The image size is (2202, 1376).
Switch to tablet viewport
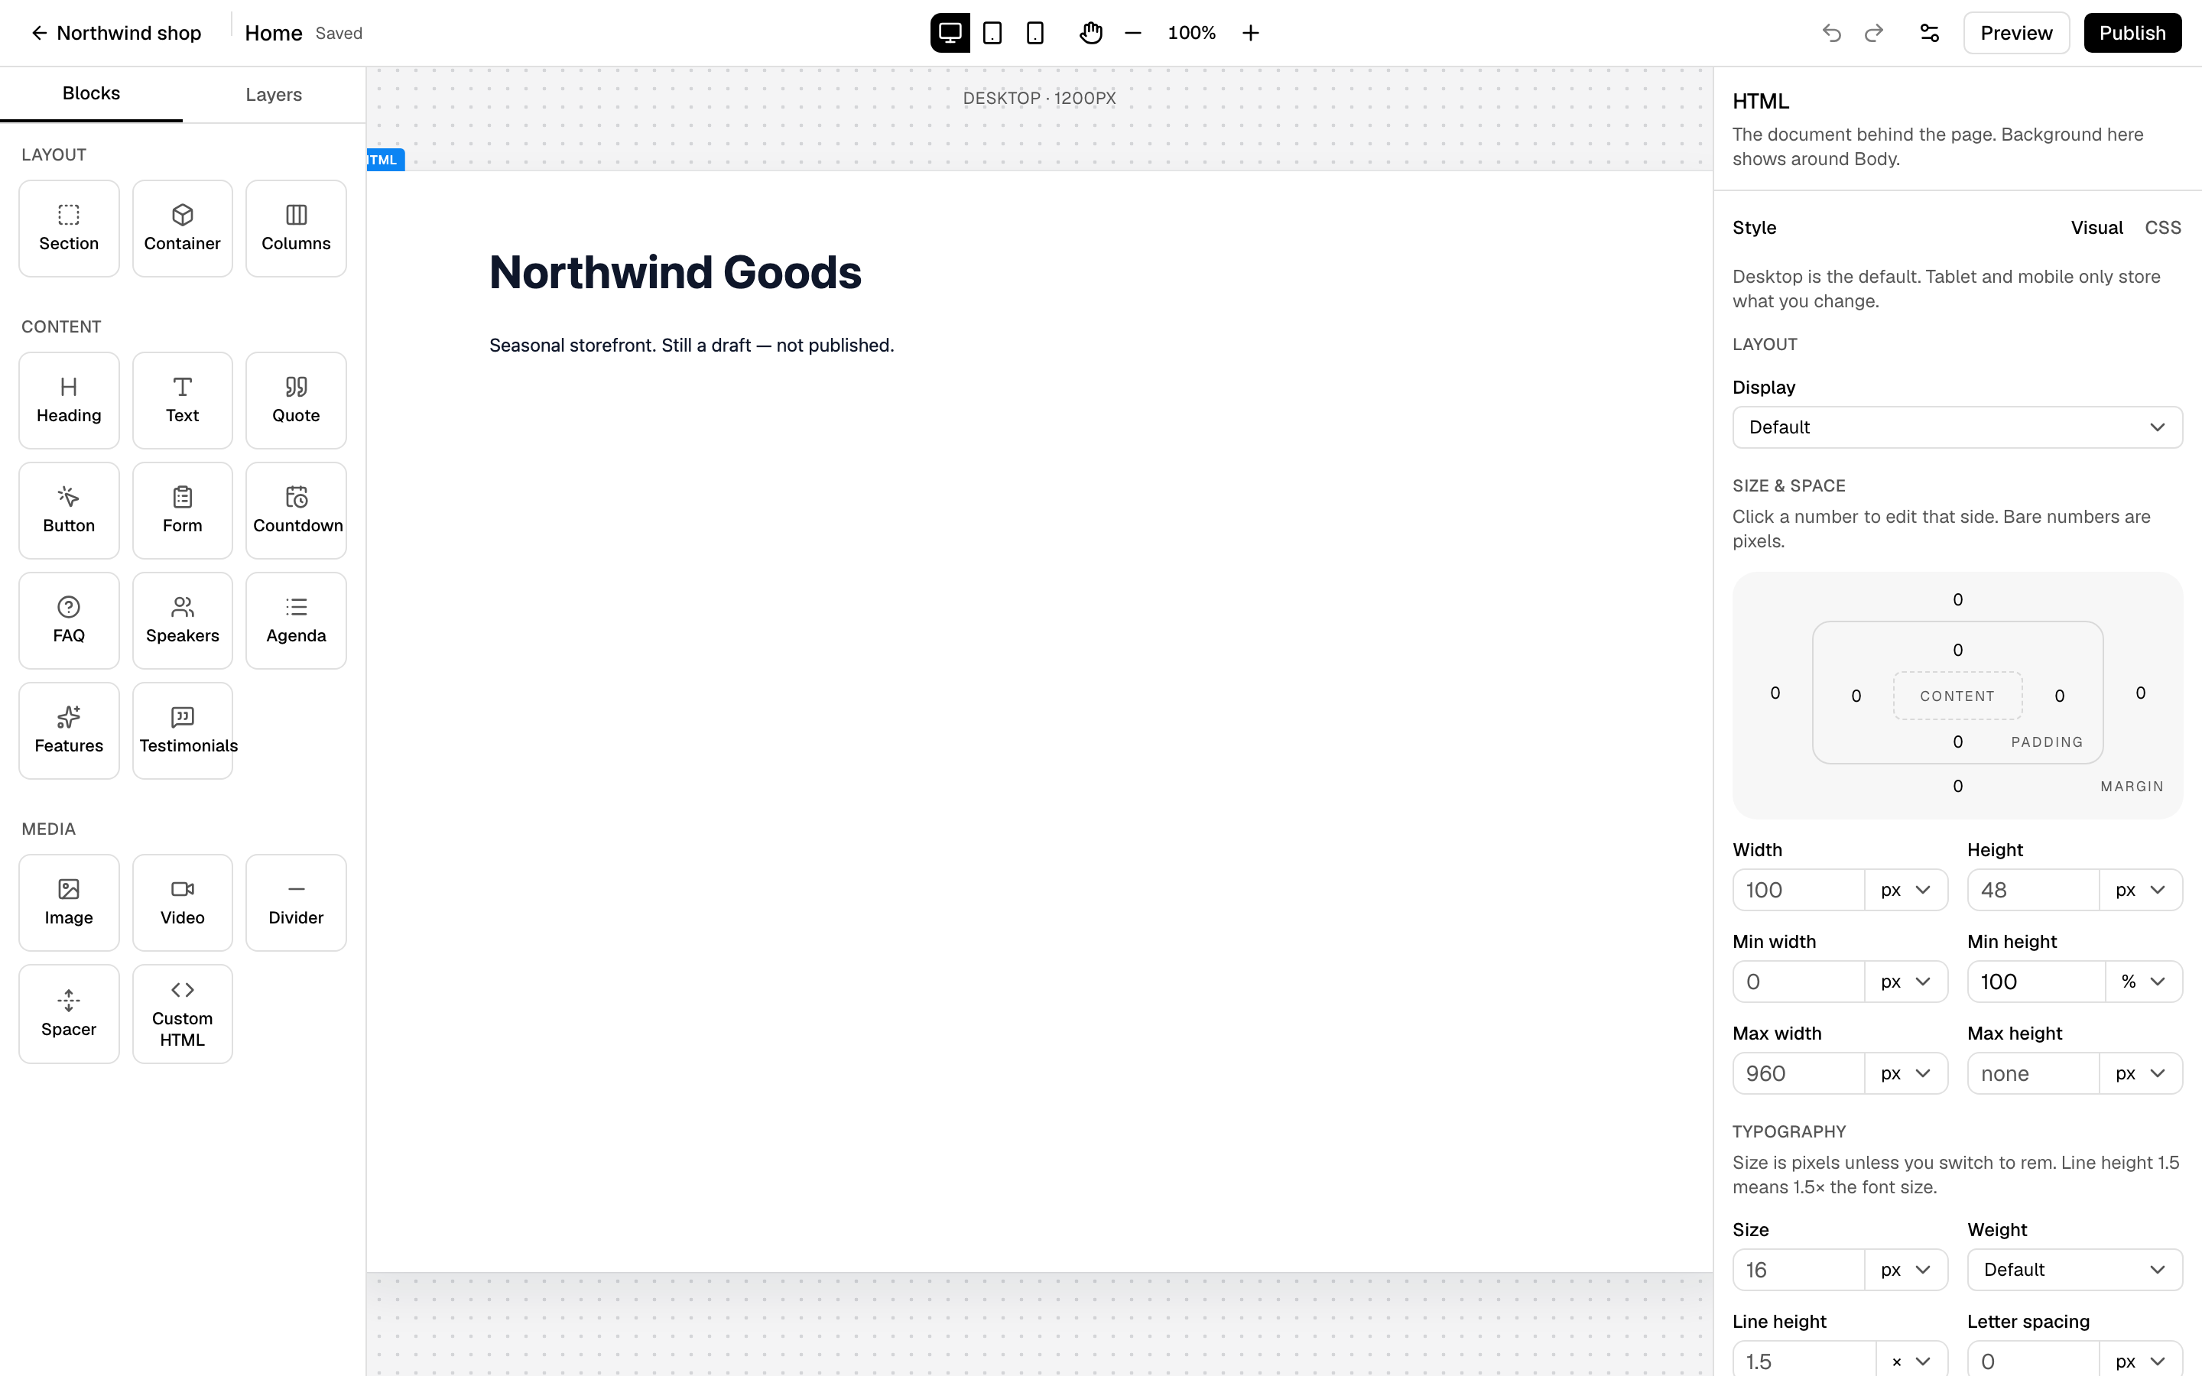point(992,33)
